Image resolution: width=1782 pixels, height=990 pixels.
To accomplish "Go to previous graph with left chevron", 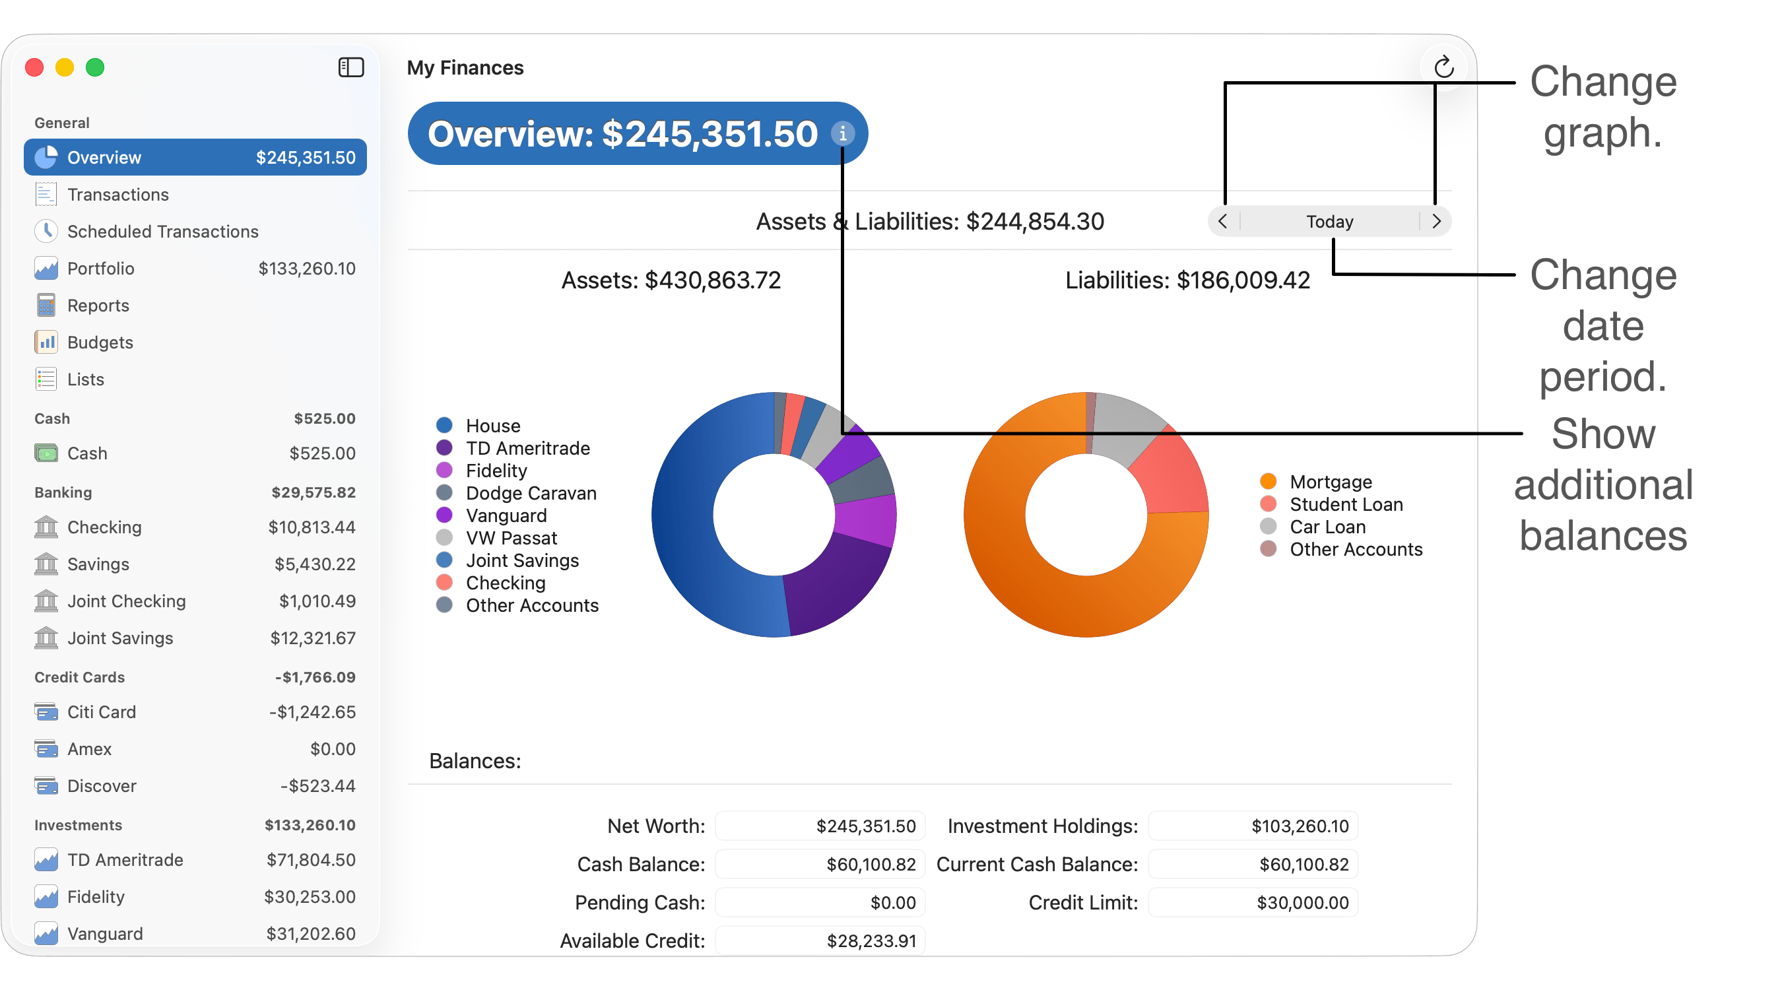I will tap(1222, 221).
